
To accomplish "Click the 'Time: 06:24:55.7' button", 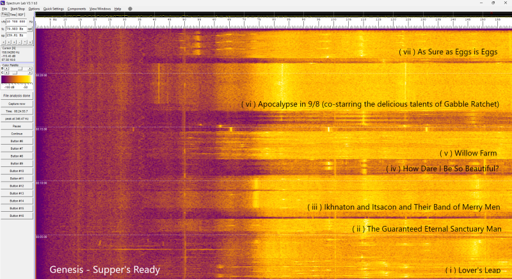I will tap(17, 111).
